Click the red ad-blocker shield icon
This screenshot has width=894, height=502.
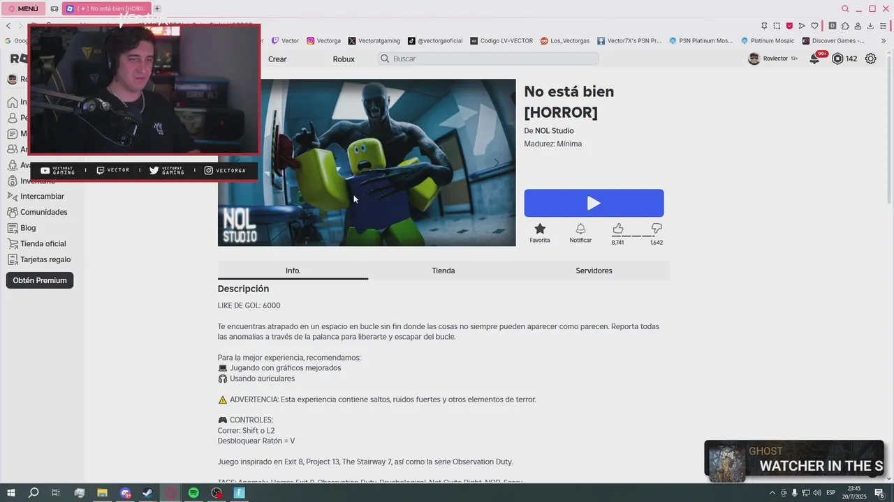click(789, 26)
